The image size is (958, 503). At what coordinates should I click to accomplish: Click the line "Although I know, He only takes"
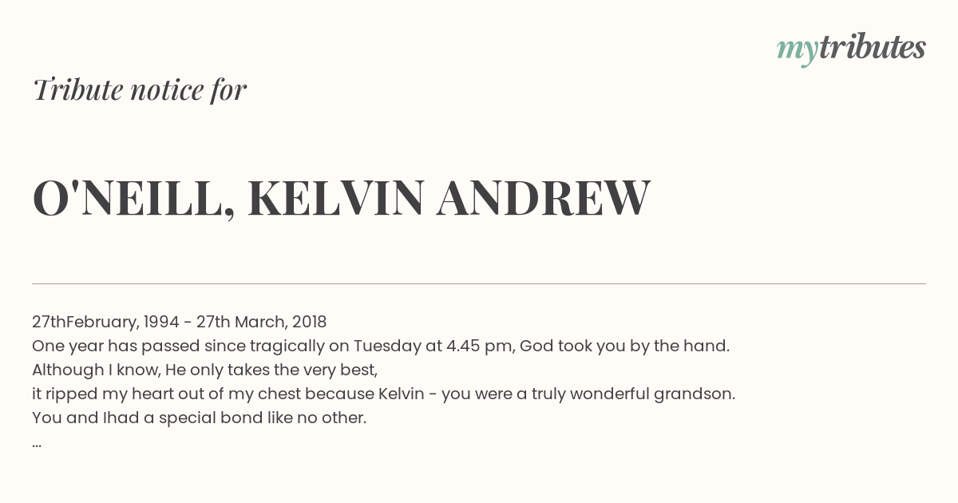(x=204, y=370)
